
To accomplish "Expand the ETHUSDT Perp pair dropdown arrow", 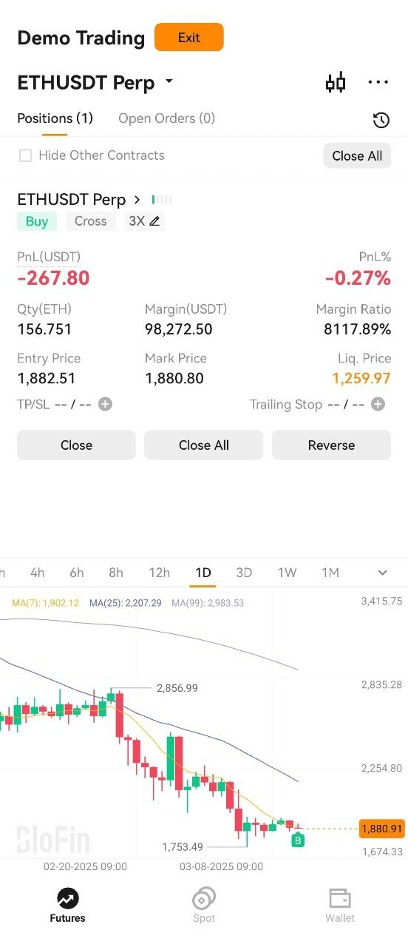I will [x=169, y=81].
